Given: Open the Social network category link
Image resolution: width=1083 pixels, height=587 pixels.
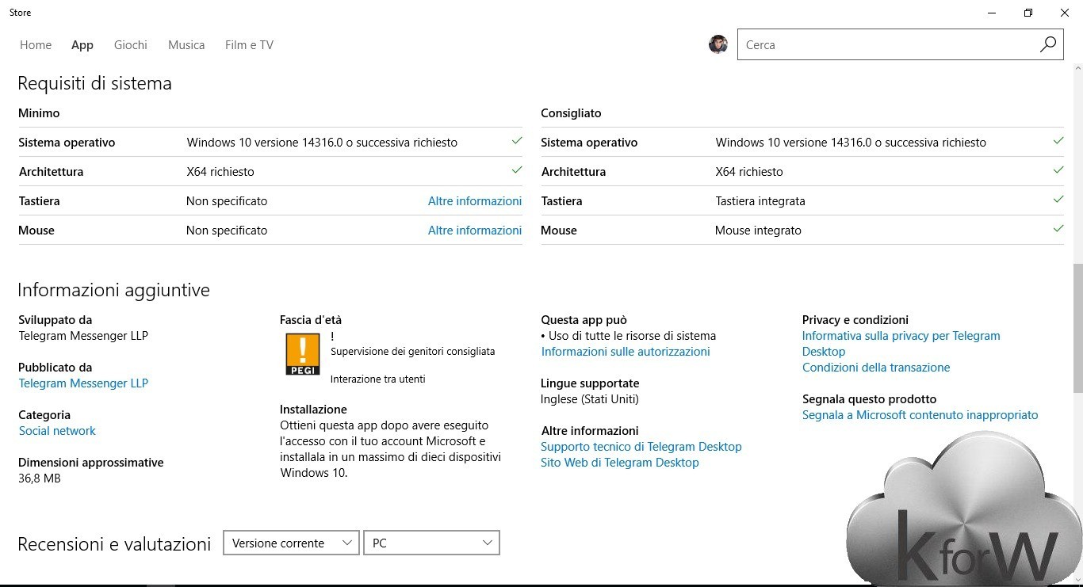Looking at the screenshot, I should [57, 431].
